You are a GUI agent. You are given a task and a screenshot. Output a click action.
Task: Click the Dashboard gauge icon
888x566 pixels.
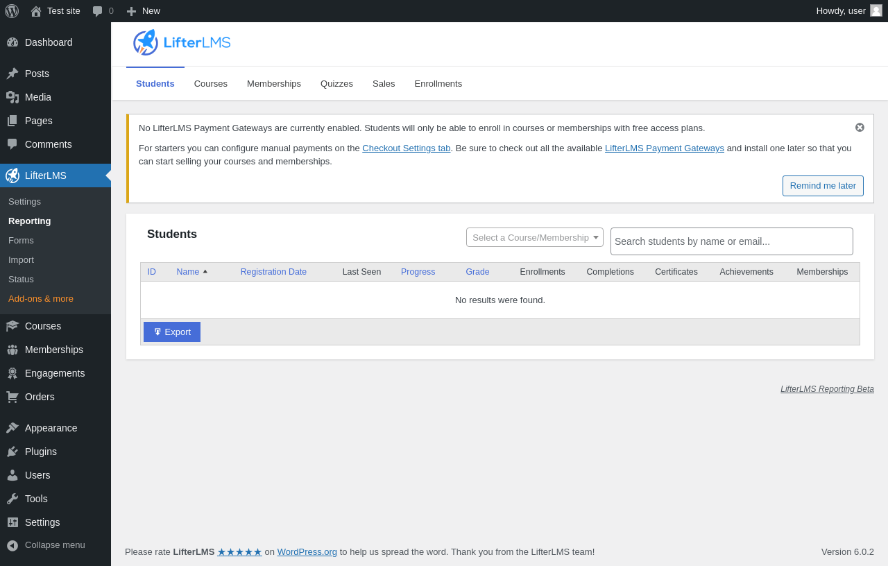point(12,42)
